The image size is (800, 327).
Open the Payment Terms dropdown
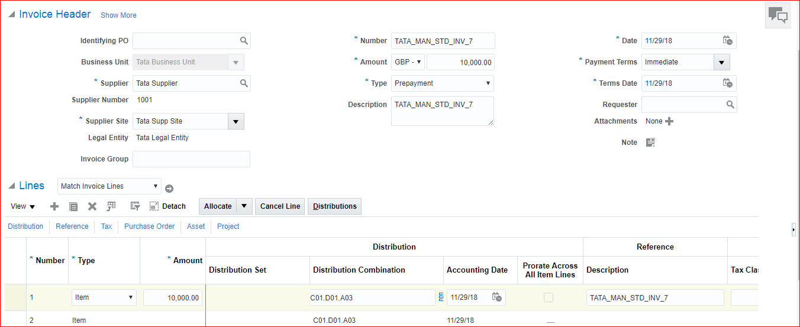click(721, 62)
